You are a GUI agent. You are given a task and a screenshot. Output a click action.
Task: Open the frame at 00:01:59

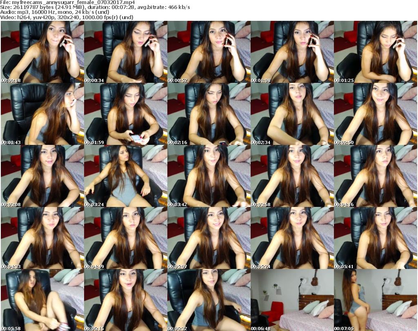[126, 114]
